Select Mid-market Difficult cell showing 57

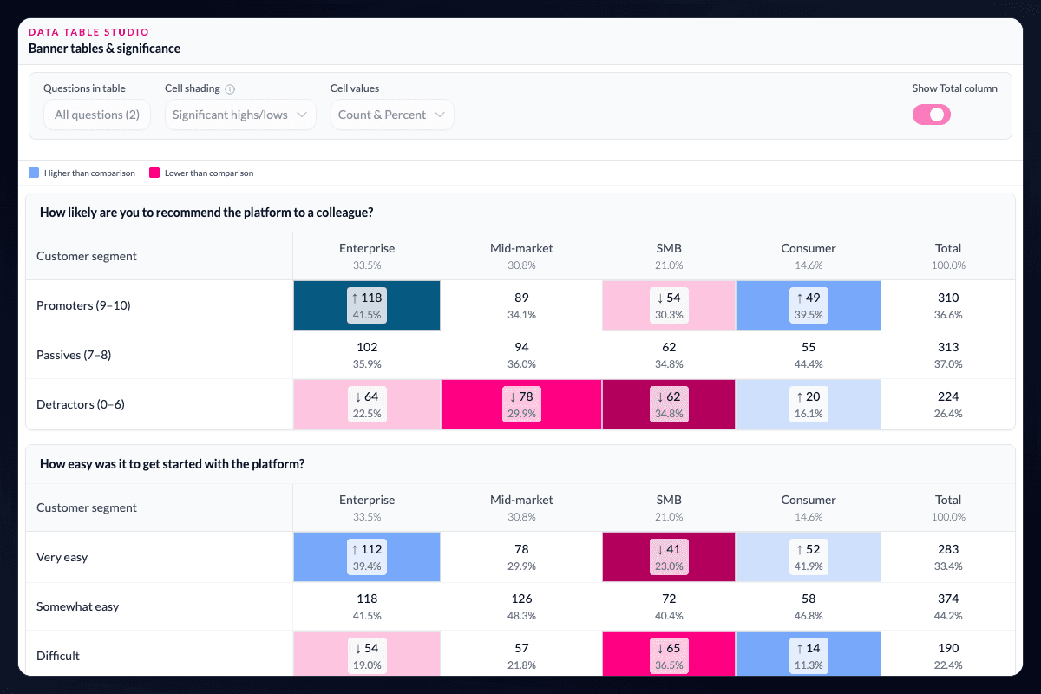(x=521, y=654)
